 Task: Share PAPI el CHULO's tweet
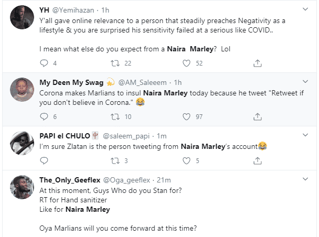257,160
